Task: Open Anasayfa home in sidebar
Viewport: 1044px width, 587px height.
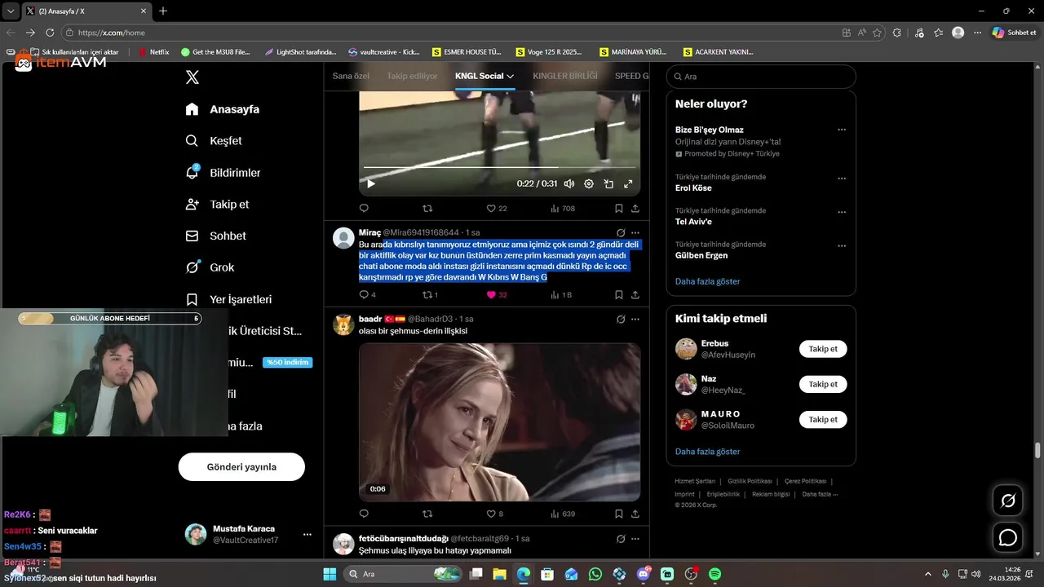Action: point(223,109)
